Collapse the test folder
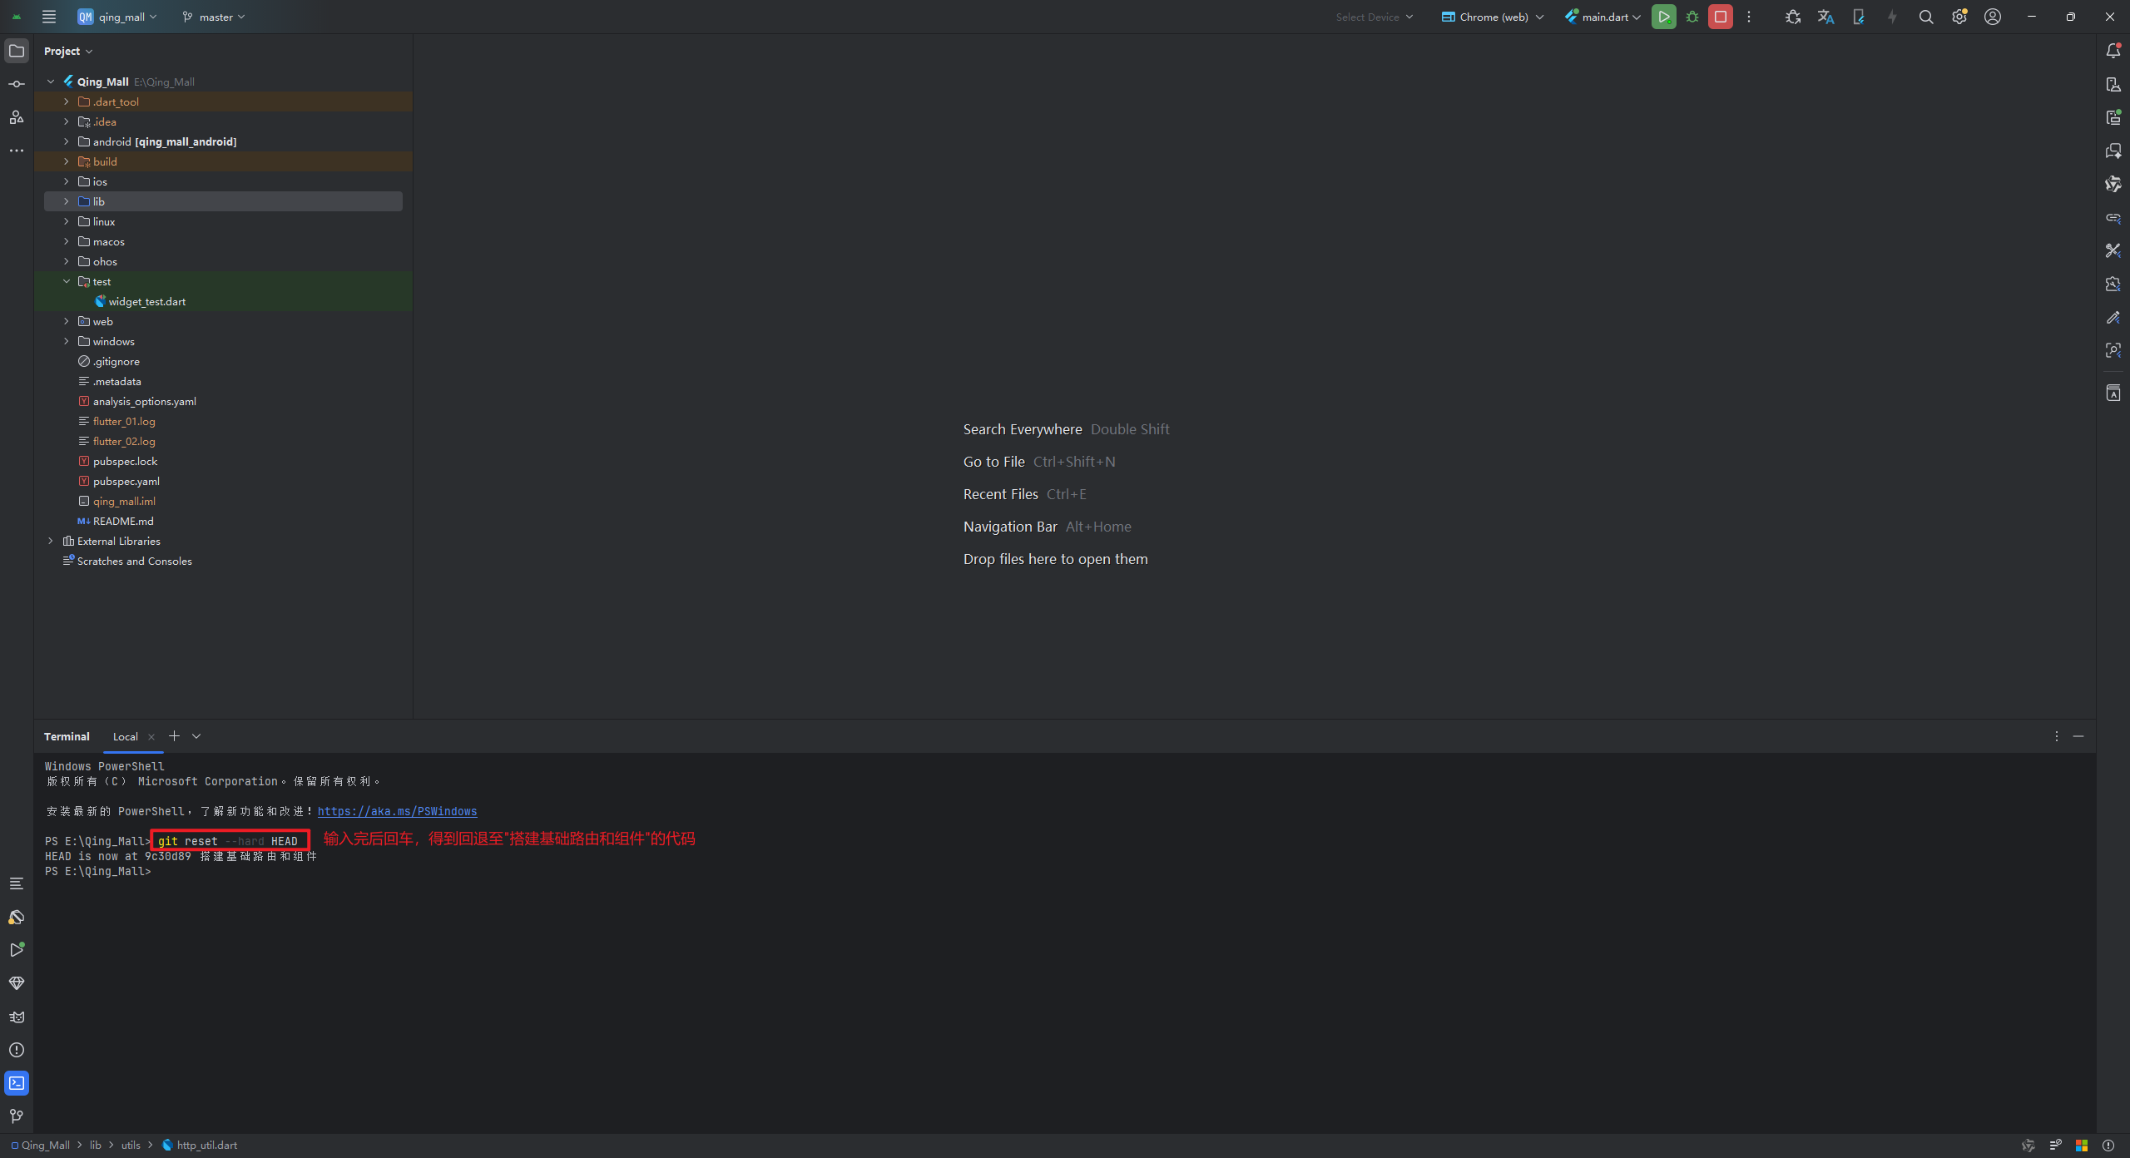This screenshot has width=2130, height=1158. pyautogui.click(x=67, y=281)
